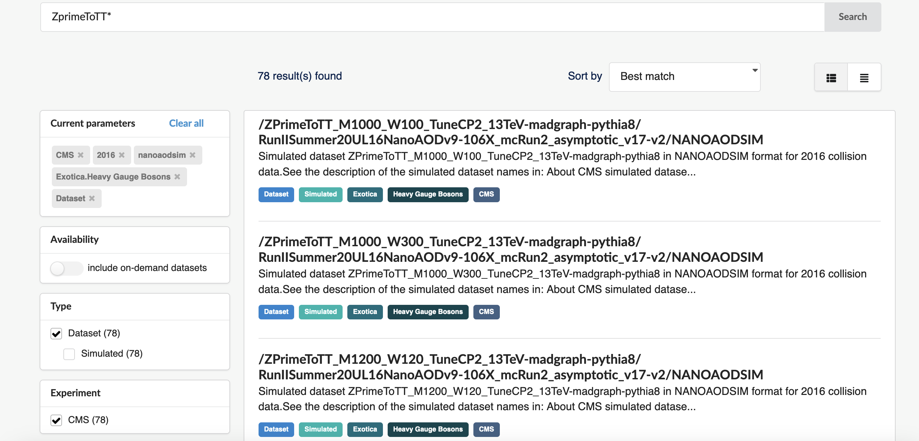Screen dimensions: 919x441
Task: Toggle include on-demand datasets switch
Action: (66, 268)
